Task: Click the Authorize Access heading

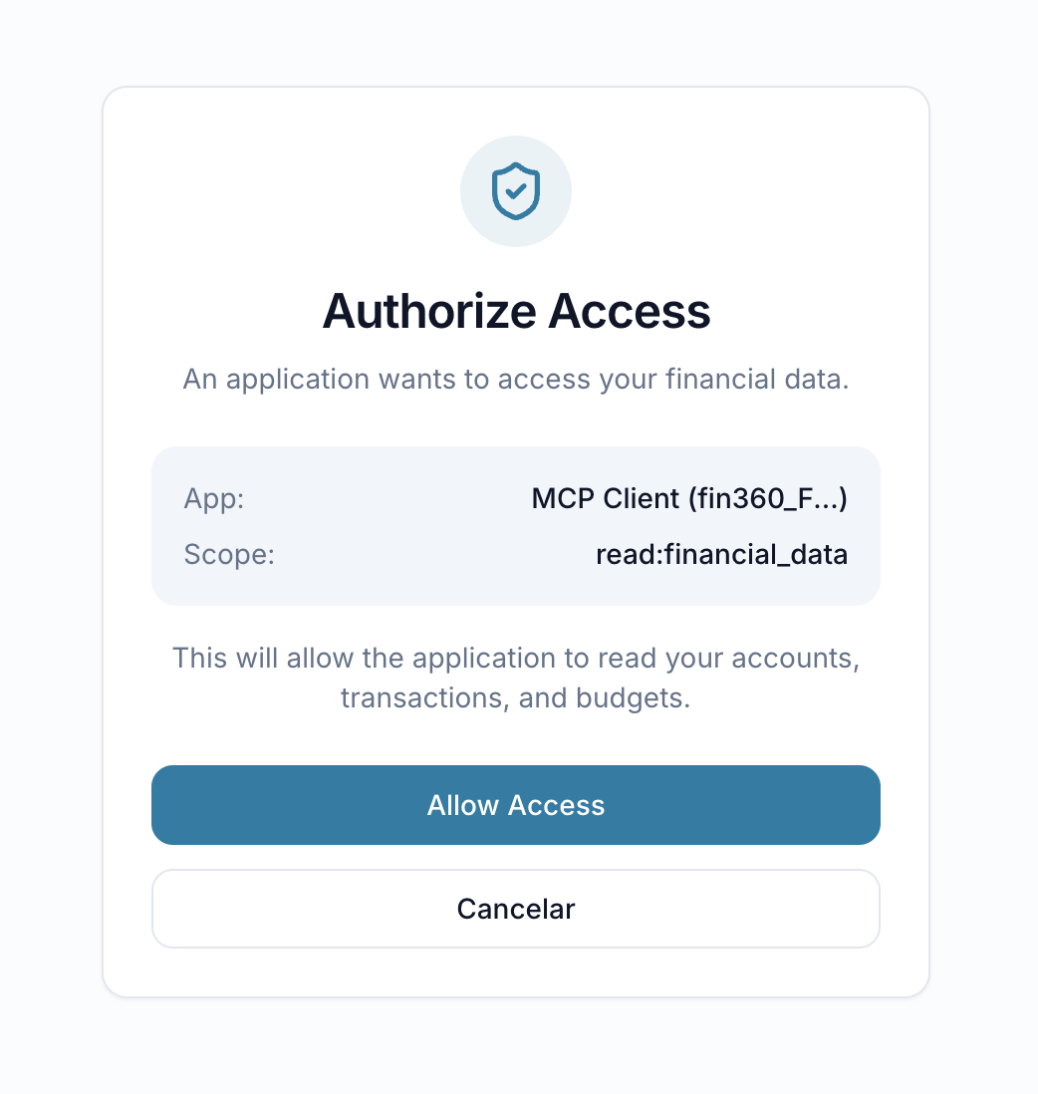Action: pos(516,311)
